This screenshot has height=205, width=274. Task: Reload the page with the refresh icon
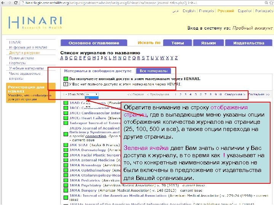16,3
